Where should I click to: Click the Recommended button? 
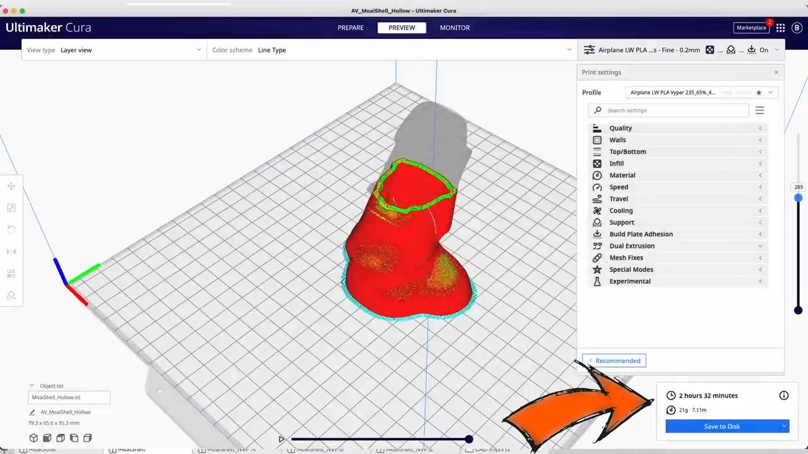[x=614, y=361]
